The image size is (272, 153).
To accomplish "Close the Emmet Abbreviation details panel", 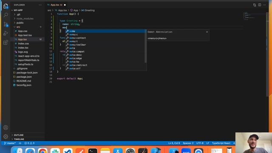I will (x=207, y=32).
